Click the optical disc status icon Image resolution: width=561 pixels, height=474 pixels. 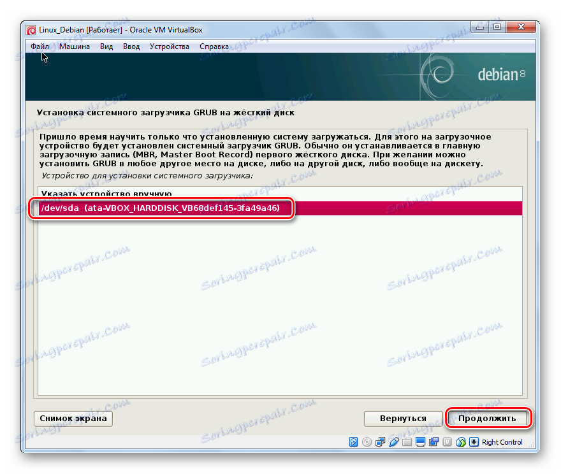pos(367,442)
